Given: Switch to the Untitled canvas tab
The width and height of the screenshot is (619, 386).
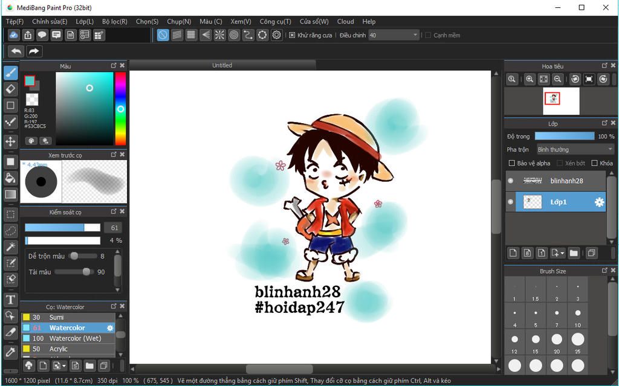Looking at the screenshot, I should [222, 65].
